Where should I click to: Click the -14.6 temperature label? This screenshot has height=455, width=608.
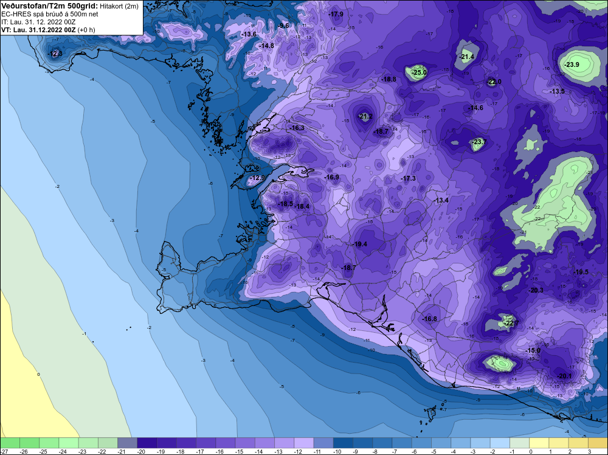click(x=475, y=108)
